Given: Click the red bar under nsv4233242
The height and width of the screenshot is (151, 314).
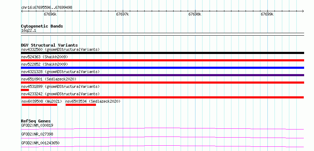Looking at the screenshot, I should 162,97.
